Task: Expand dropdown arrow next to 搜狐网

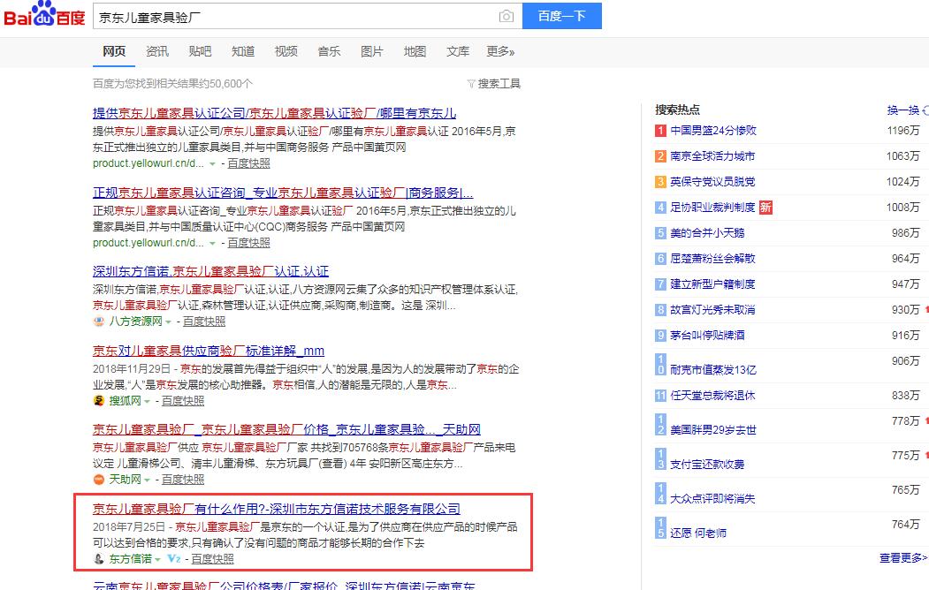Action: pyautogui.click(x=146, y=401)
